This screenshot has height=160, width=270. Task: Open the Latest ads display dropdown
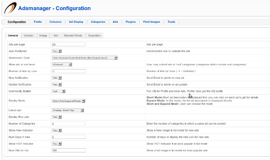tap(68, 110)
